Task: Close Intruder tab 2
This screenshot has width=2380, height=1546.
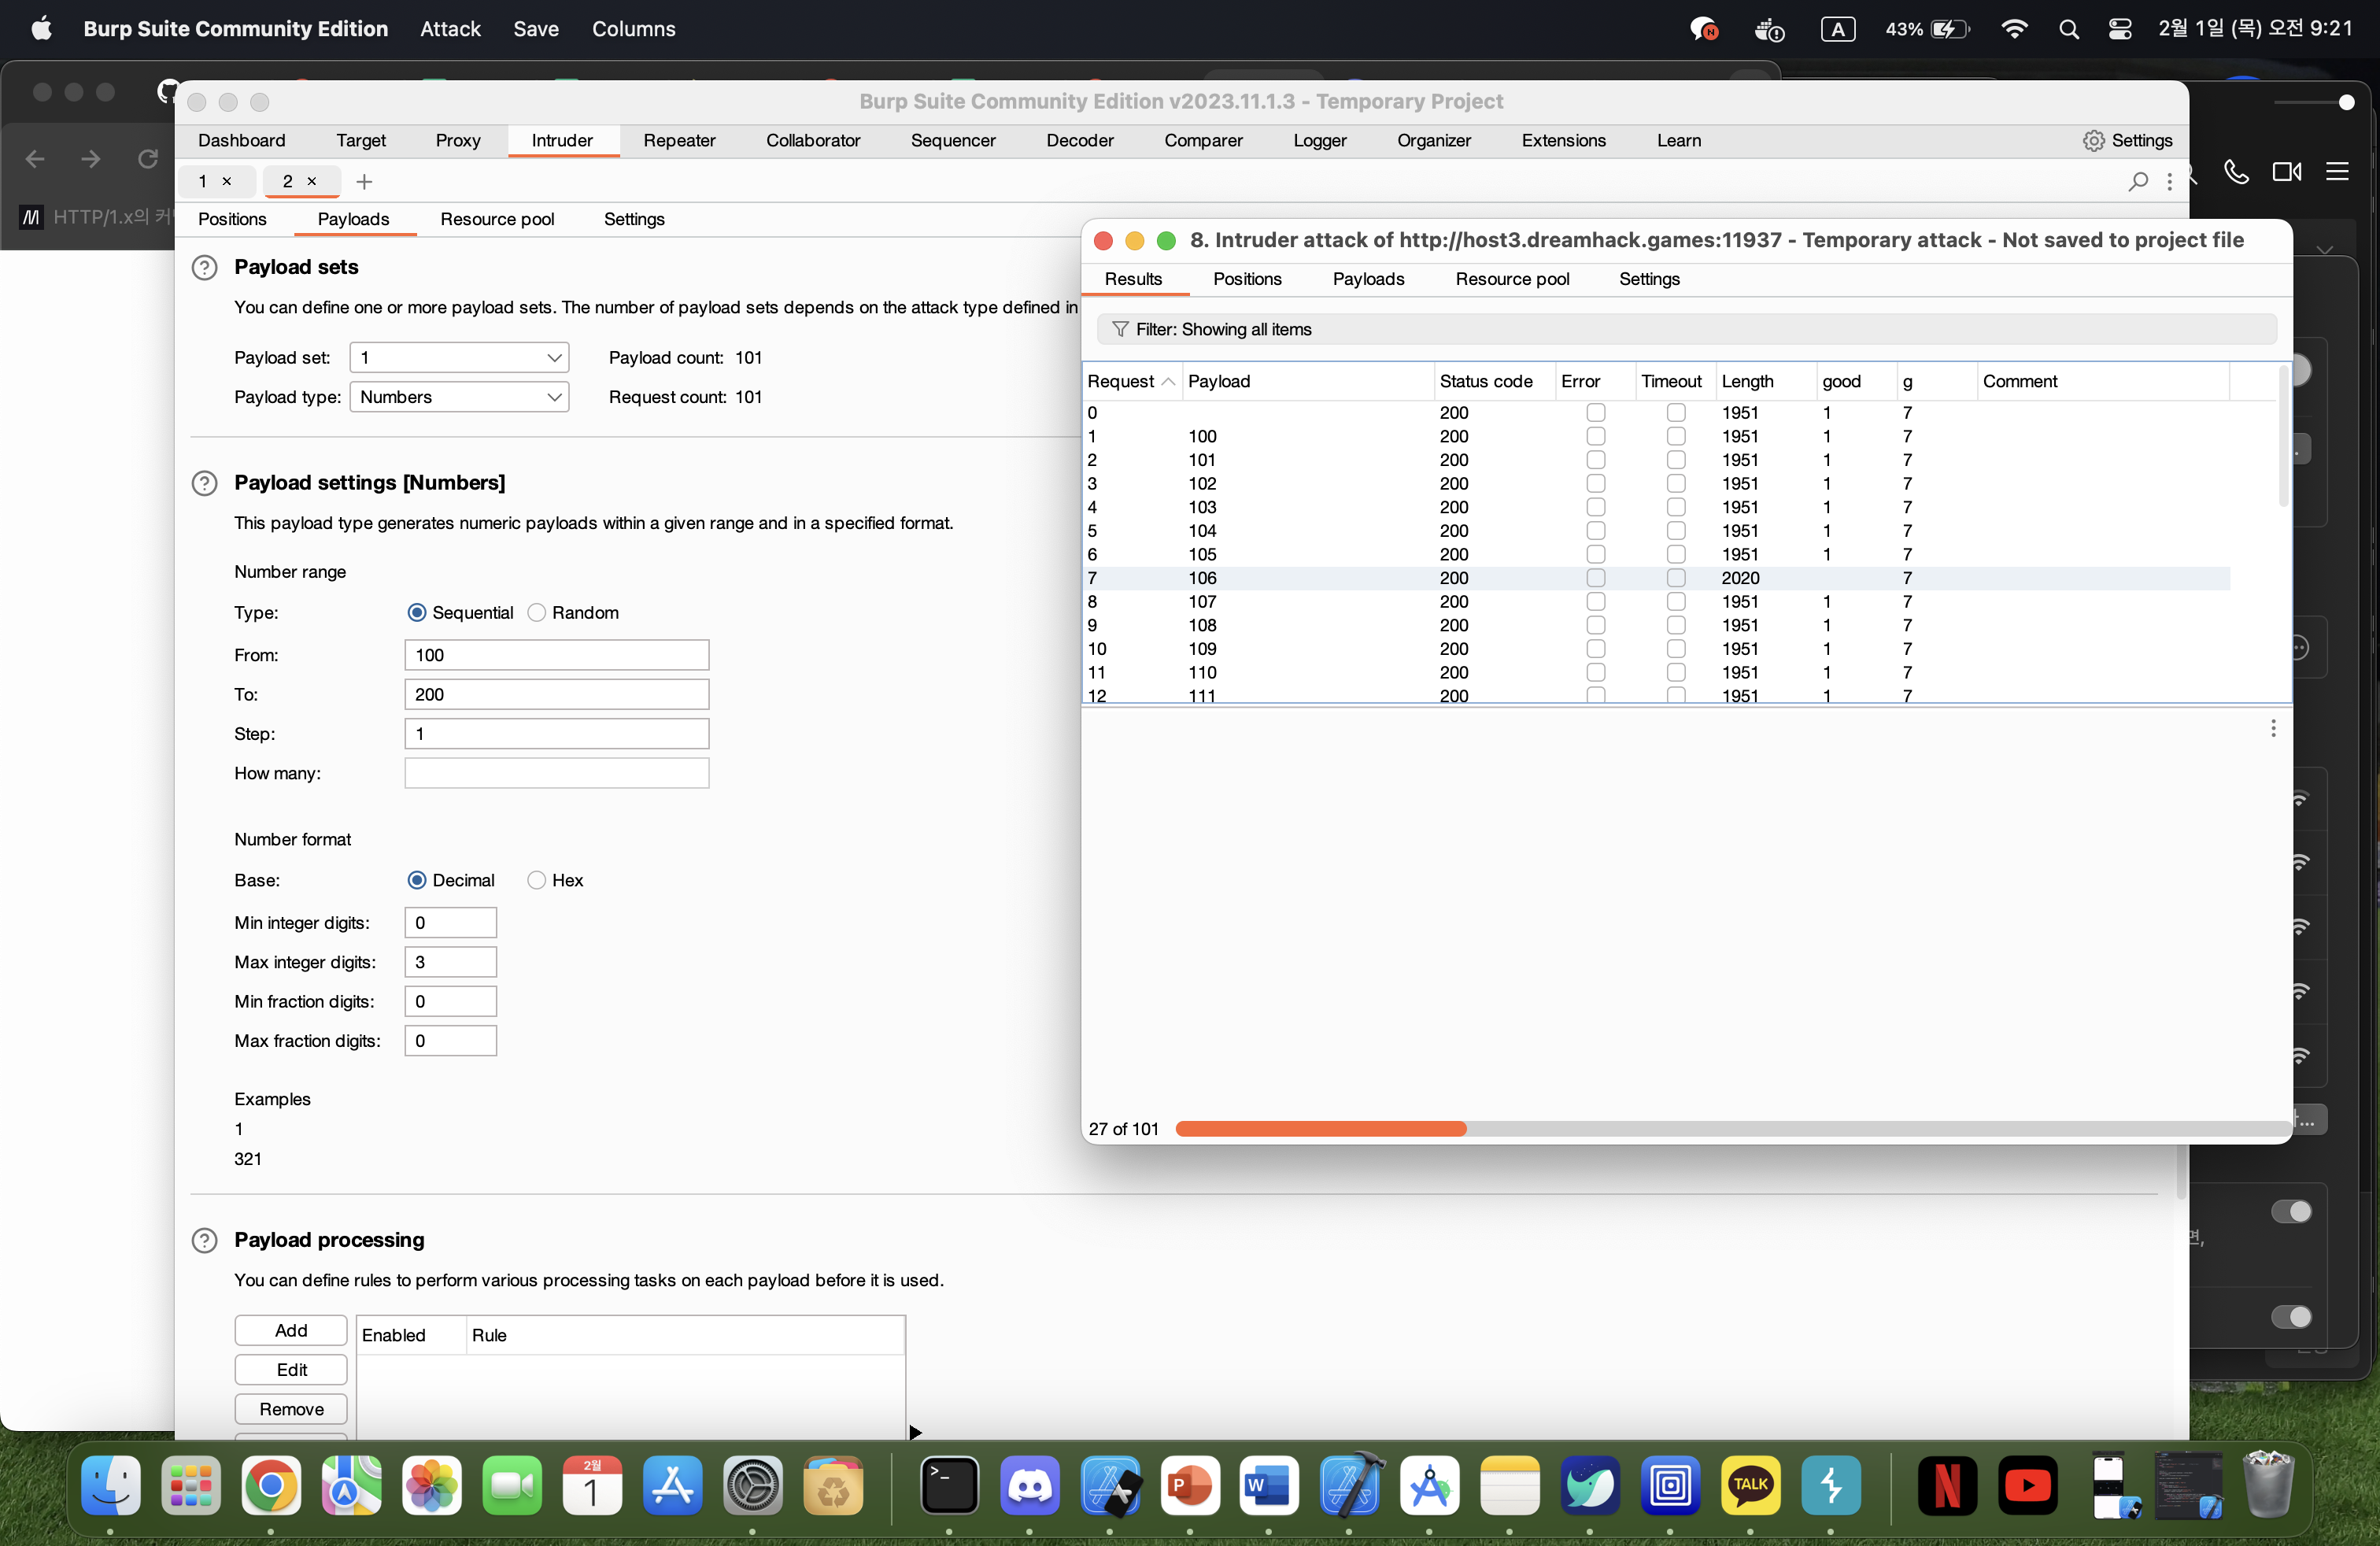Action: (x=312, y=182)
